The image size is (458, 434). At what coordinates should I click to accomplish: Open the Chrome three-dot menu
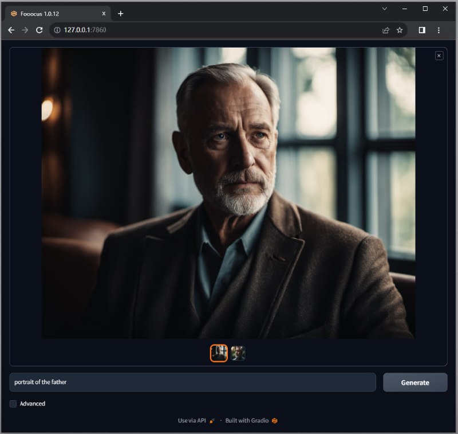pos(439,30)
